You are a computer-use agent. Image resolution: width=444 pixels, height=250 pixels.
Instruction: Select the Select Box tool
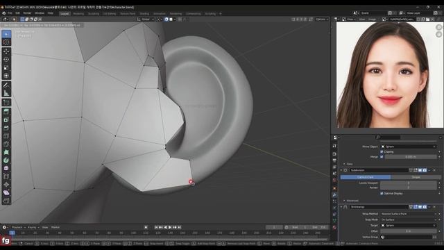(6, 34)
